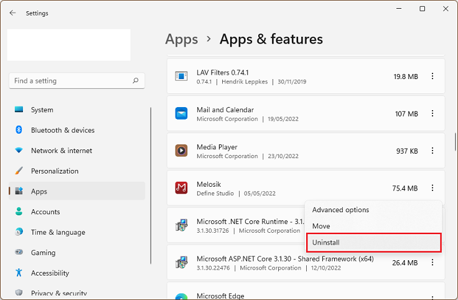Click the Accessibility figure icon
Viewport: 458px width, 300px height.
(19, 272)
